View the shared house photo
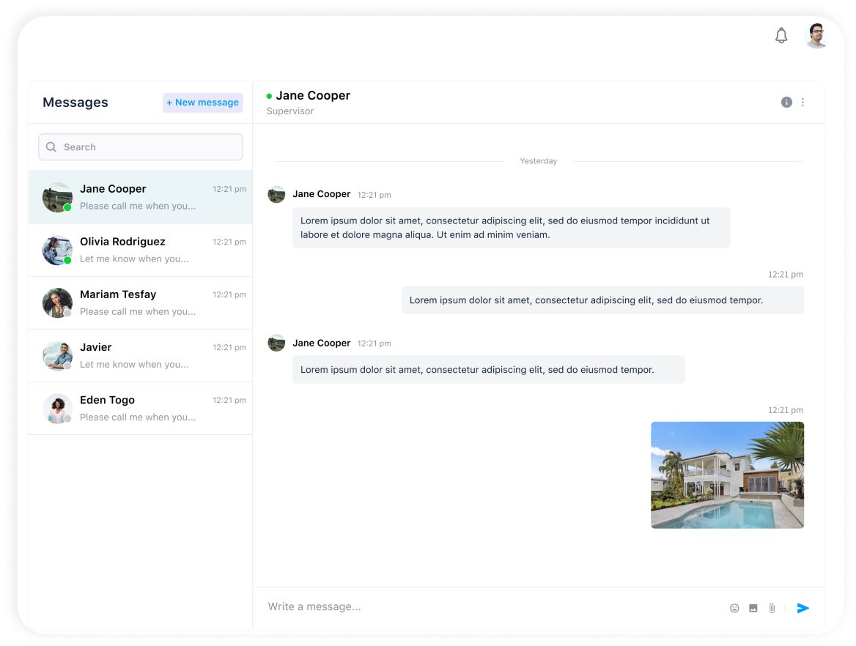The width and height of the screenshot is (856, 646). [x=727, y=475]
